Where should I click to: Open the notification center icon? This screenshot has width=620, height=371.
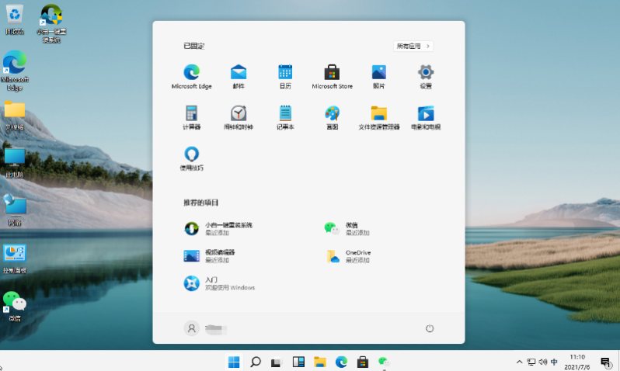pos(605,362)
